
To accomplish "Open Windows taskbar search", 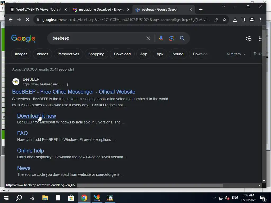I will [19, 198].
